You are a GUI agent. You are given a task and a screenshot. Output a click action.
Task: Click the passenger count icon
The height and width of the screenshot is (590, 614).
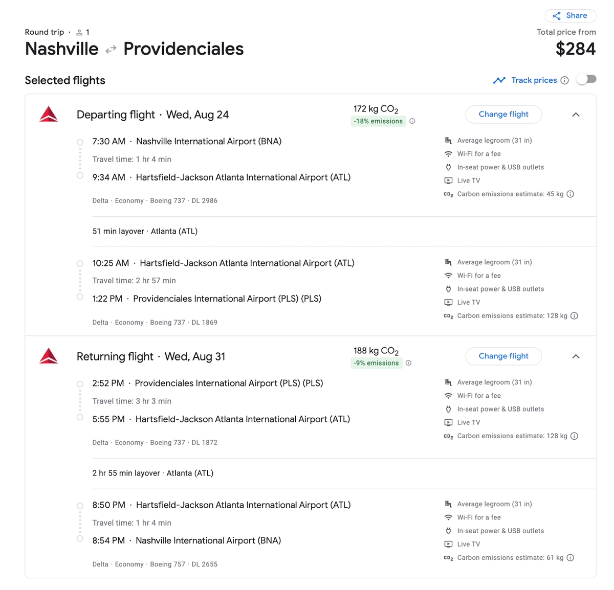(x=79, y=32)
